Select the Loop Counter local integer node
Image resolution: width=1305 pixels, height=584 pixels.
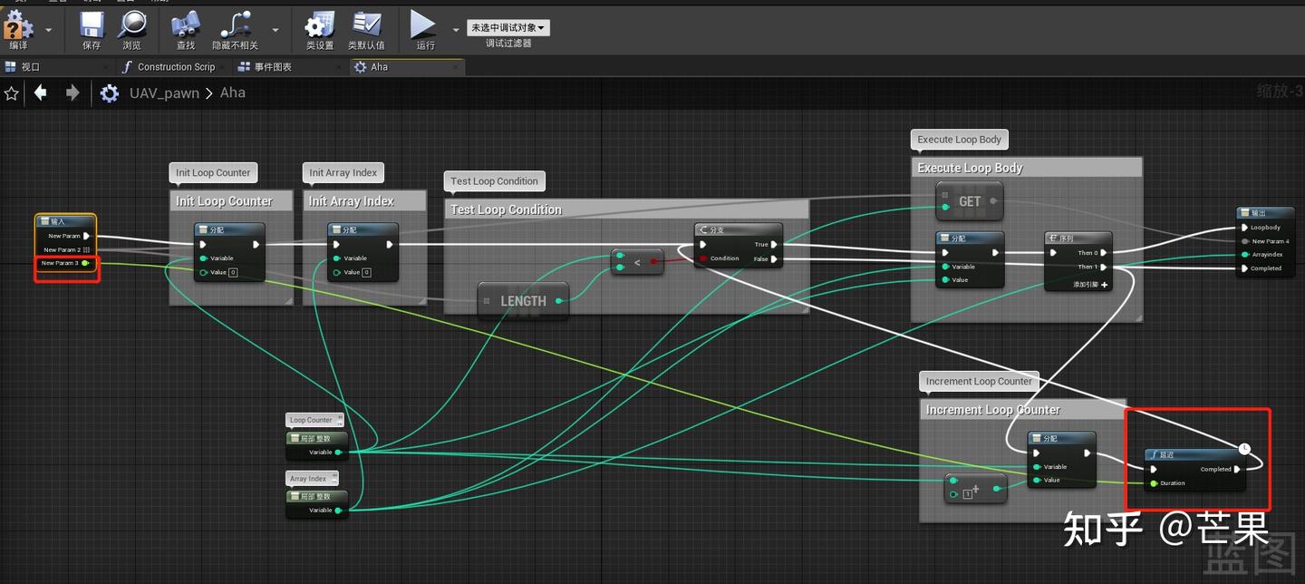317,444
